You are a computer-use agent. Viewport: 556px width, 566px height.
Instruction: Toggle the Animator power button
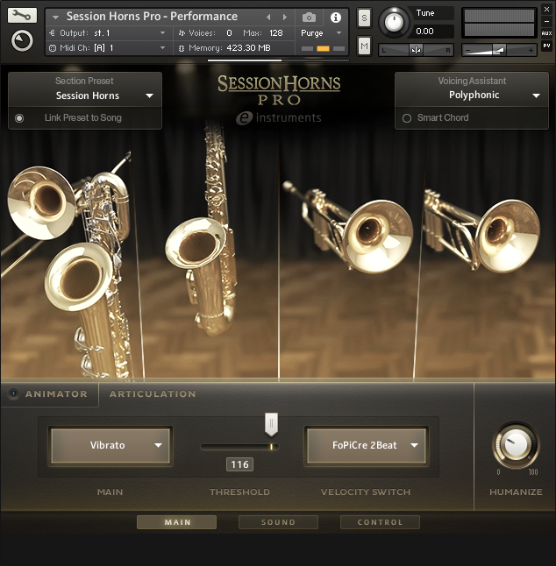click(x=13, y=393)
